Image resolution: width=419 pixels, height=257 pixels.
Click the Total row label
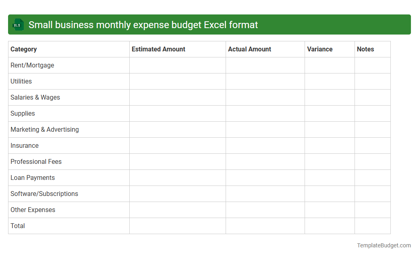pos(18,226)
